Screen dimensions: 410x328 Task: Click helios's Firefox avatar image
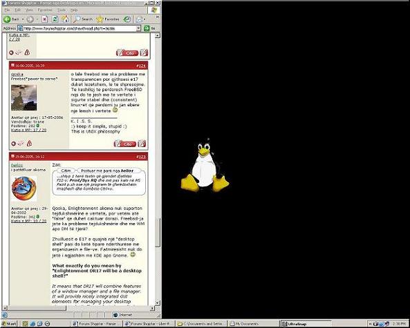(x=24, y=189)
